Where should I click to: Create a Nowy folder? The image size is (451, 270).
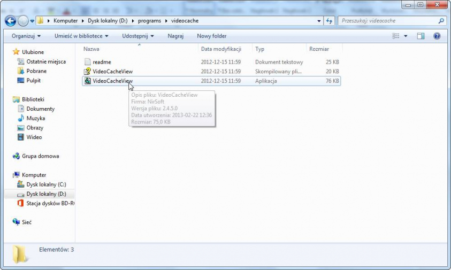211,36
